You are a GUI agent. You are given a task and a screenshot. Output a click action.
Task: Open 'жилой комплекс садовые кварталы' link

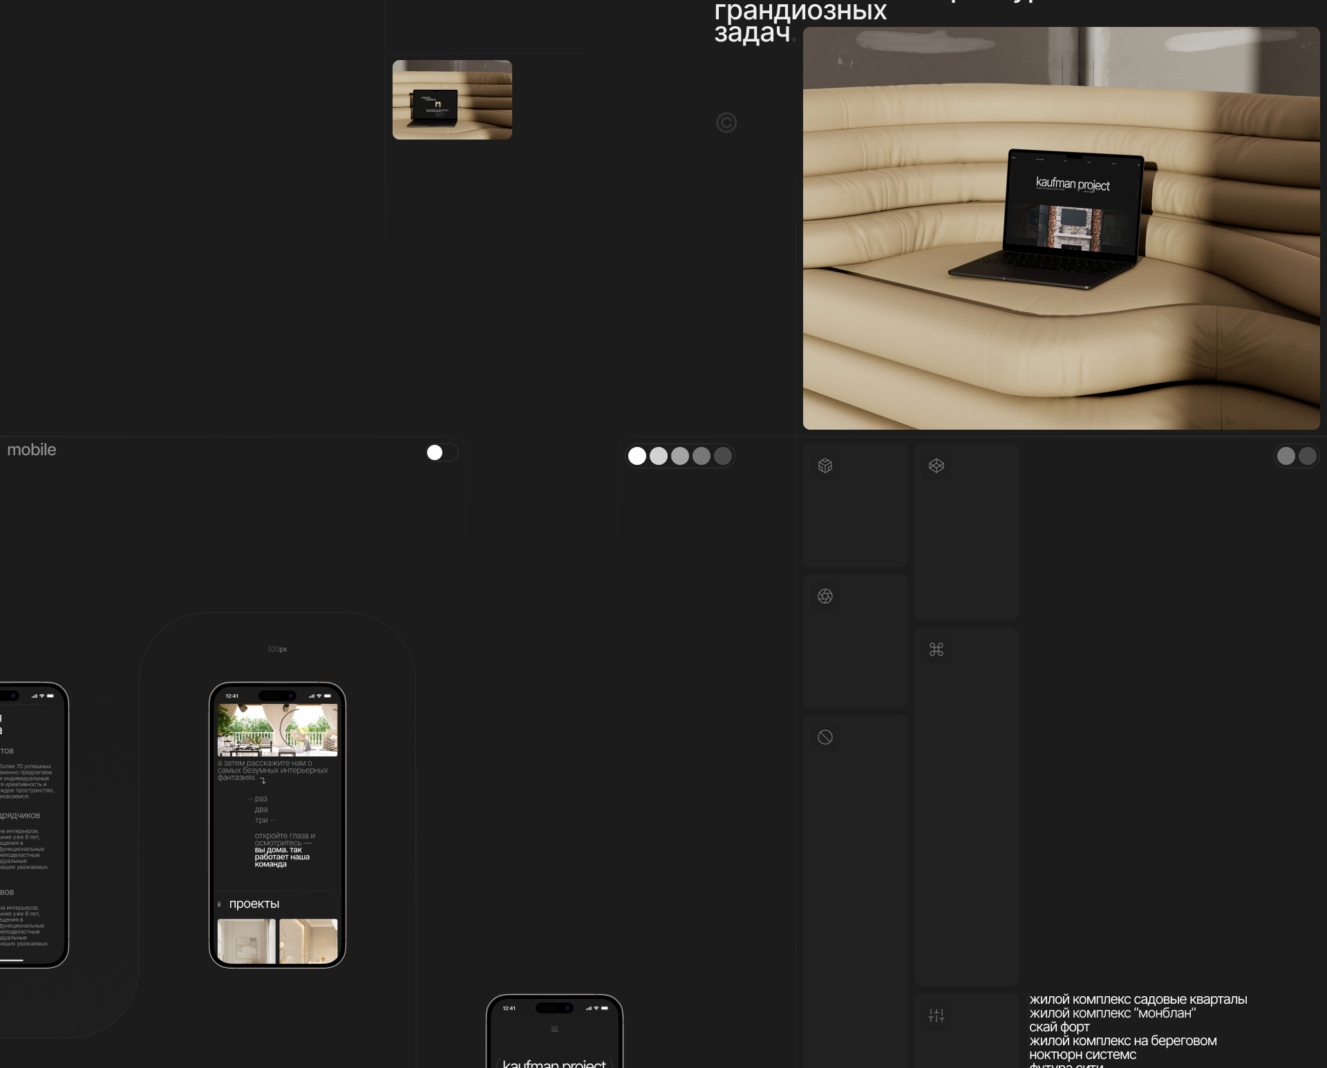(x=1138, y=1000)
